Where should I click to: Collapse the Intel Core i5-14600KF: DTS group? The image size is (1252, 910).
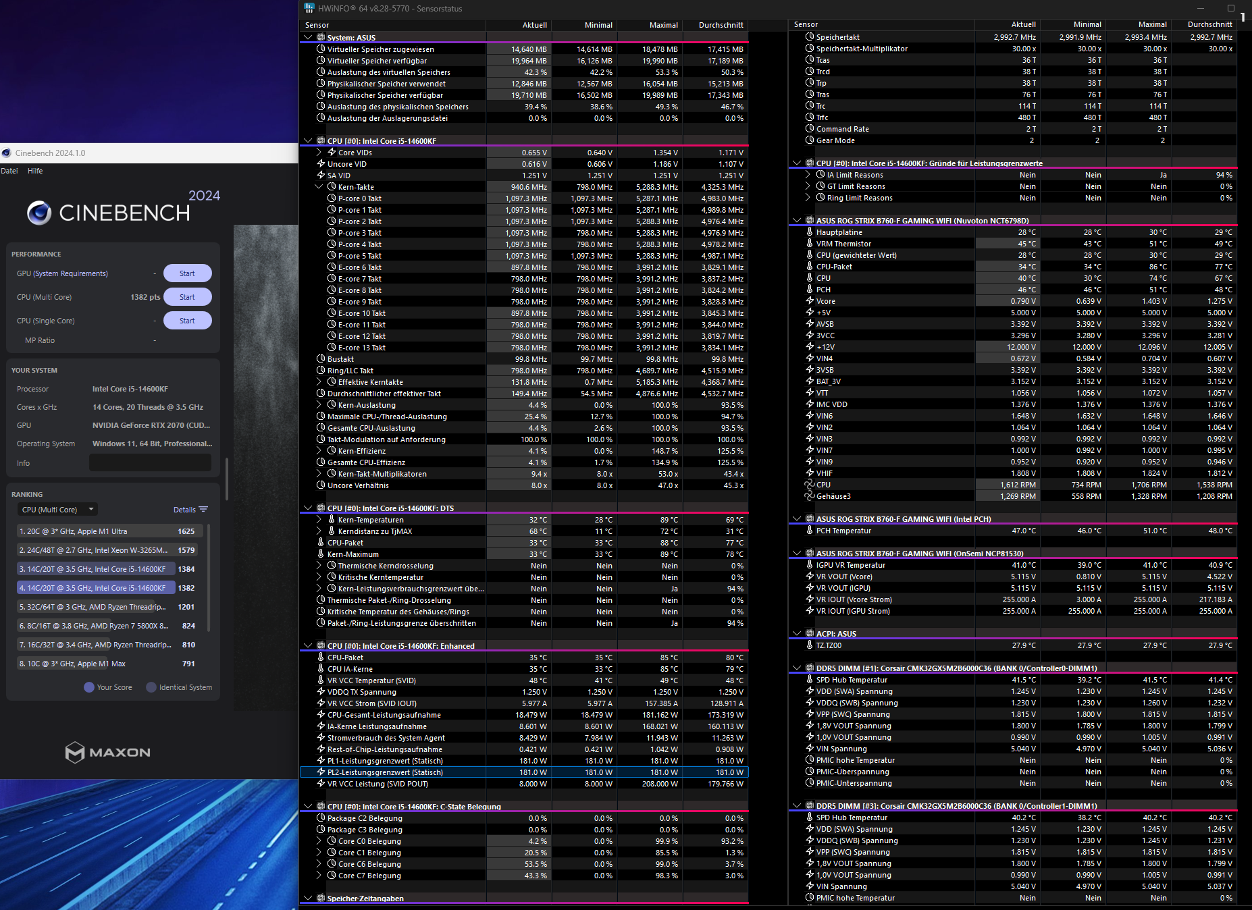[309, 508]
